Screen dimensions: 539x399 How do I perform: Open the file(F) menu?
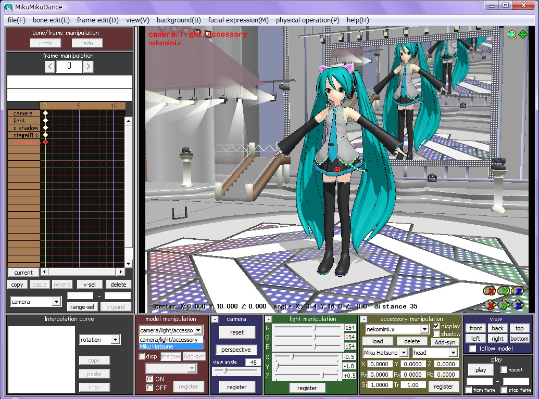(17, 20)
